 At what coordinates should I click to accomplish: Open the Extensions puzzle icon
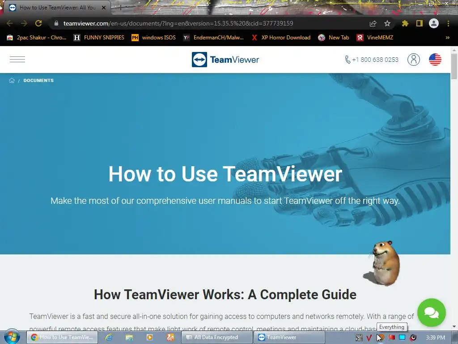pos(405,23)
